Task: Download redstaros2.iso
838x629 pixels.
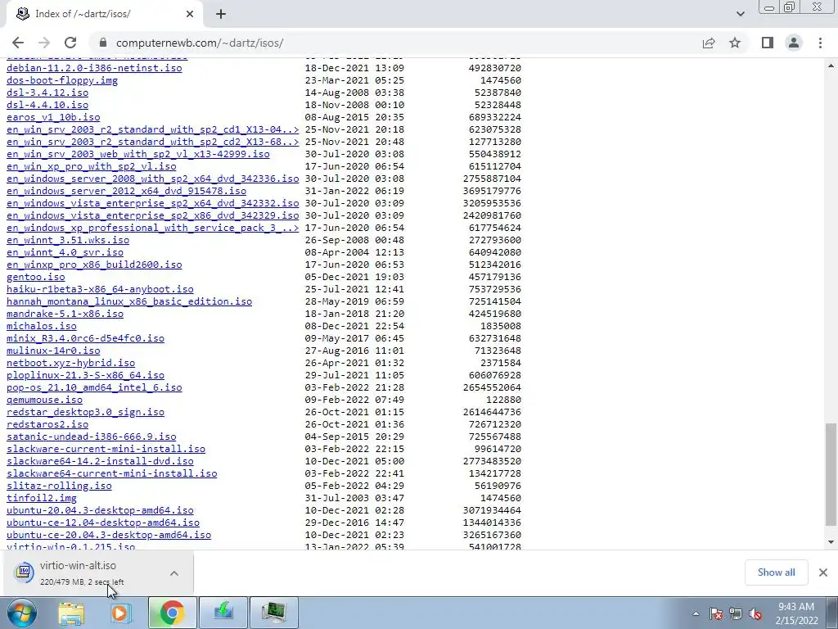Action: point(47,425)
